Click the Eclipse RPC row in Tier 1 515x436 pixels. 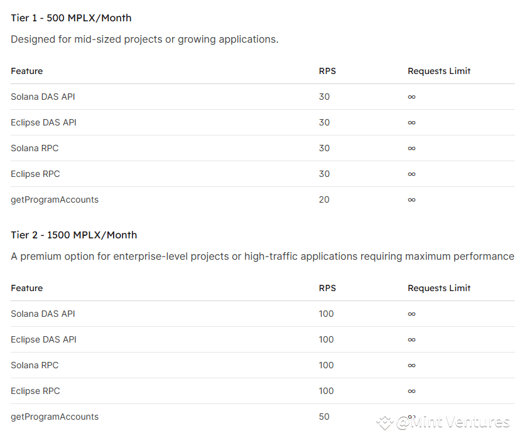(35, 174)
